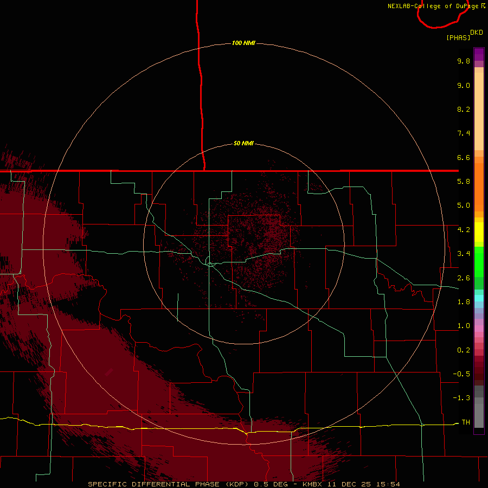Click the yellow segment of the color scale
488x488 pixels.
tap(479, 232)
